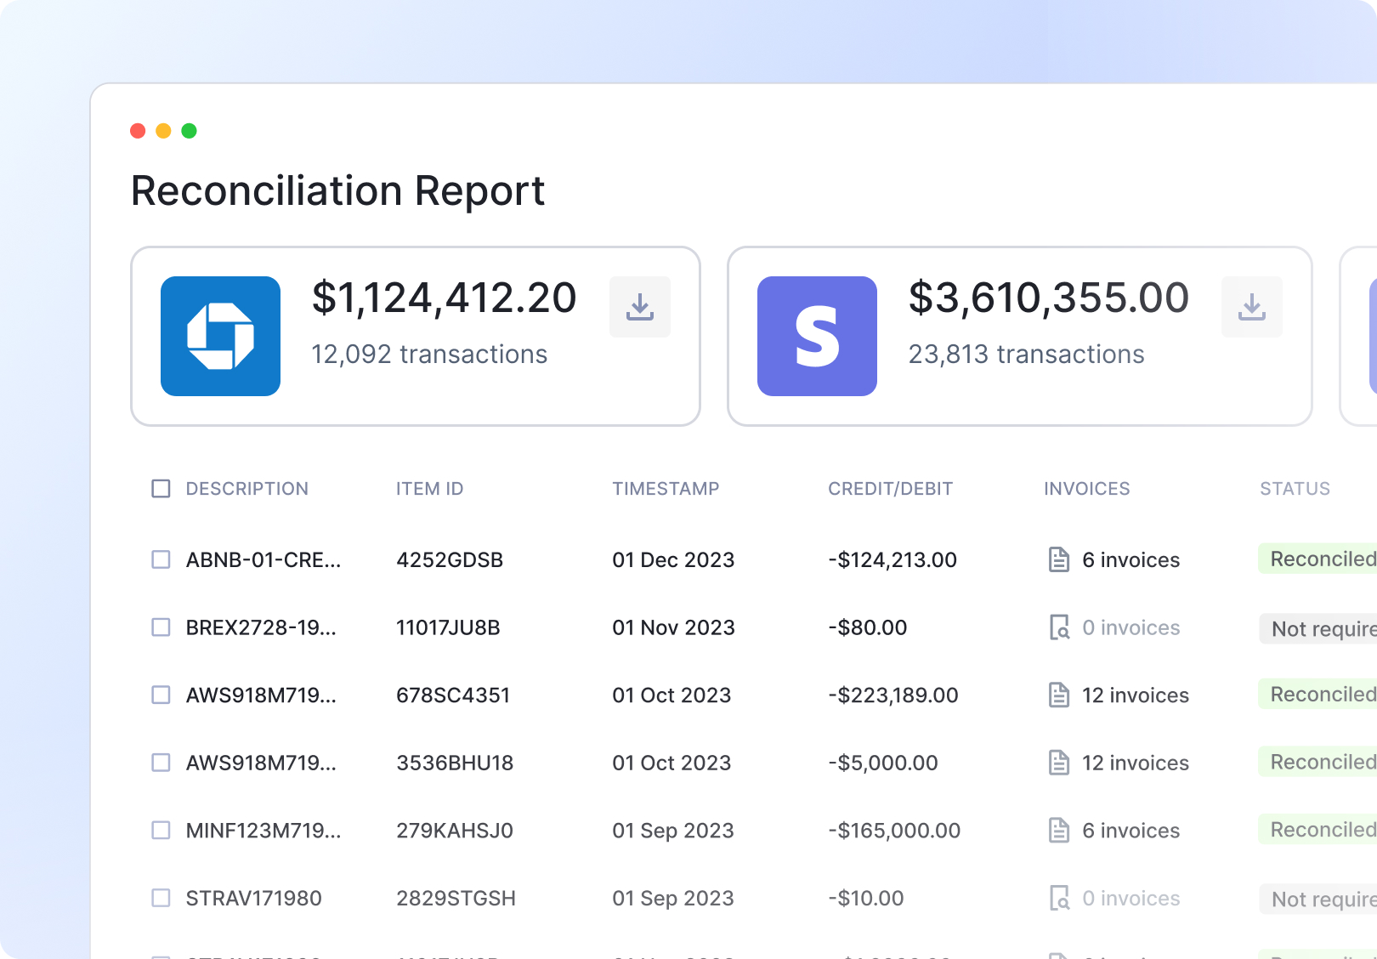Check the AWS918M719 transaction with ID 678SC4351
Image resolution: width=1377 pixels, height=959 pixels.
tap(161, 695)
